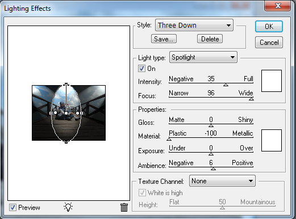The image size is (296, 219).
Task: Click the new light bulb icon
Action: 68,207
